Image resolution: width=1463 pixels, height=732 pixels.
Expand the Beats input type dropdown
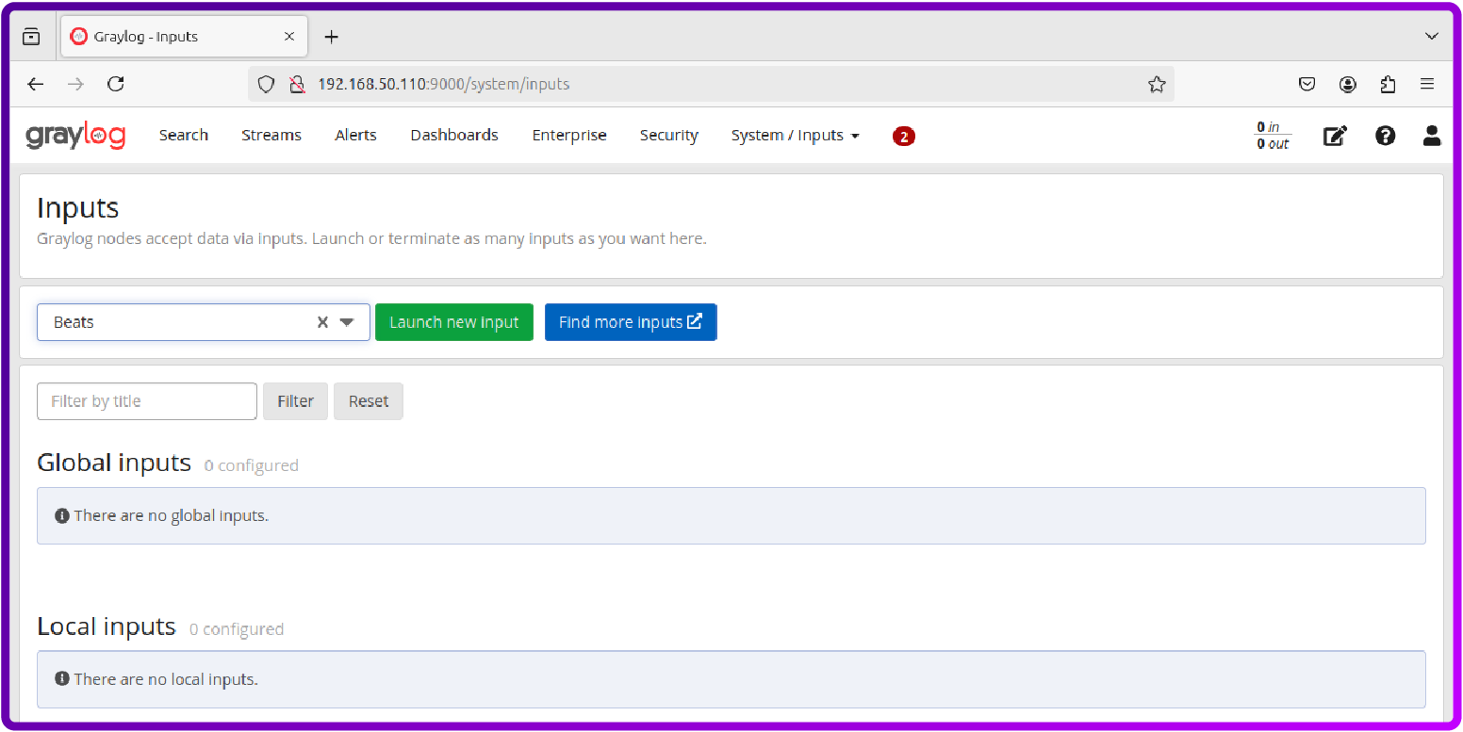click(347, 321)
